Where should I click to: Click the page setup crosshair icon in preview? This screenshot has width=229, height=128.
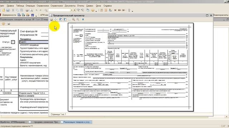pyautogui.click(x=56, y=20)
